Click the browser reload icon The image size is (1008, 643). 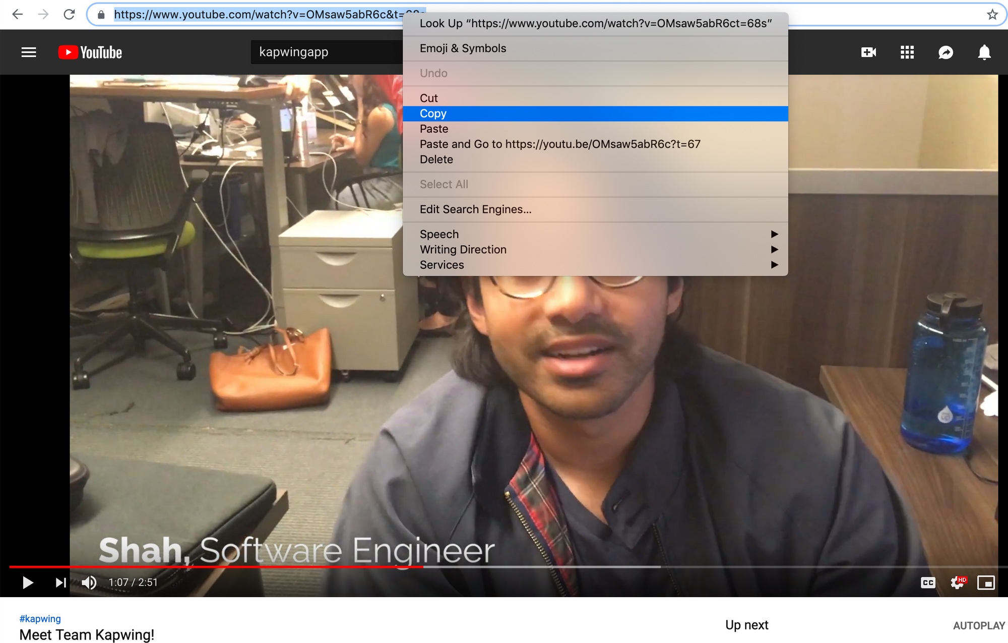[x=69, y=15]
